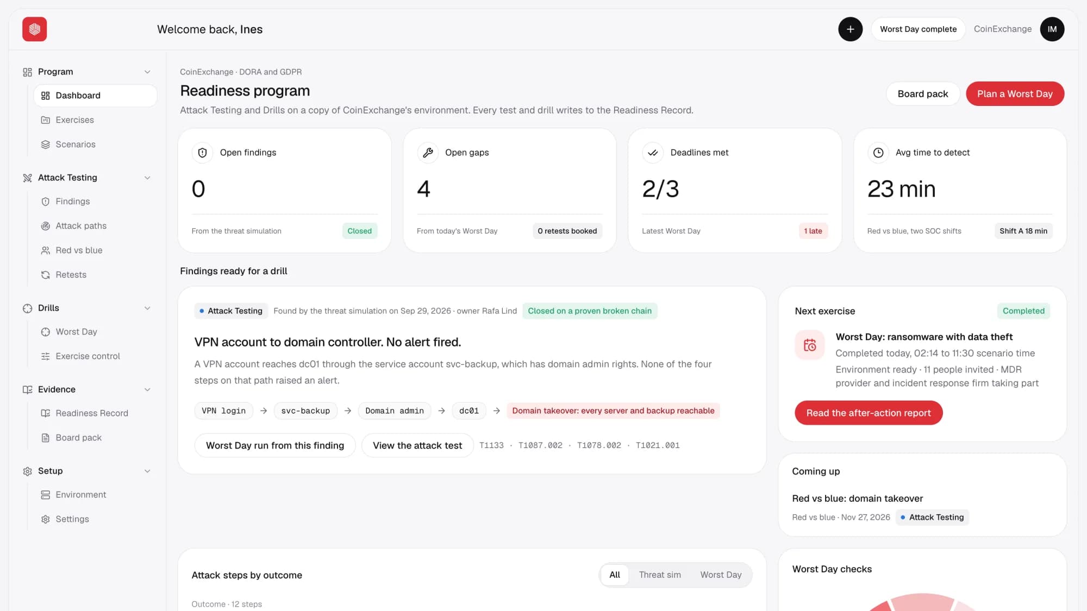Click Read the after-action report
The height and width of the screenshot is (611, 1087).
coord(869,413)
